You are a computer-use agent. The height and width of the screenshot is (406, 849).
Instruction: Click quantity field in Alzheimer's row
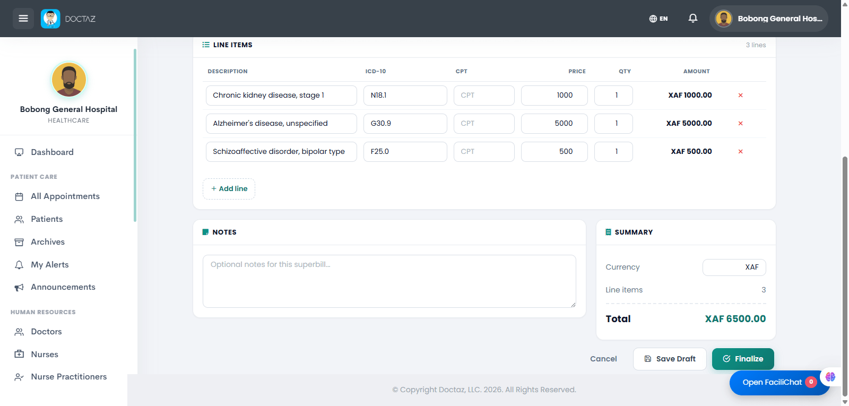(613, 124)
